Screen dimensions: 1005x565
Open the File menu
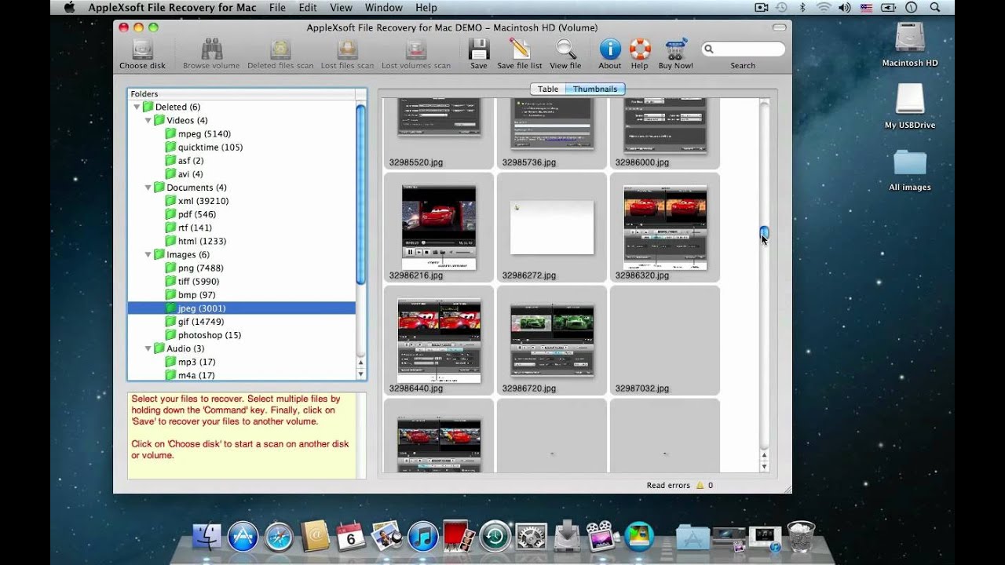(x=277, y=7)
